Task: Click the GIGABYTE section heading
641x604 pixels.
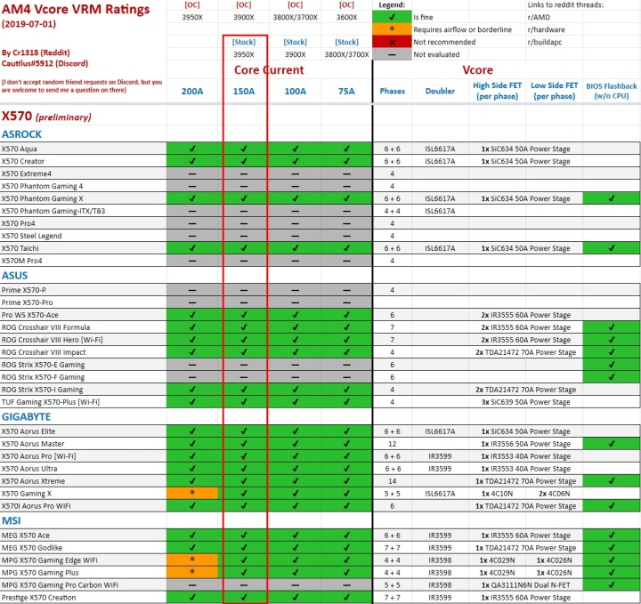Action: [x=26, y=417]
